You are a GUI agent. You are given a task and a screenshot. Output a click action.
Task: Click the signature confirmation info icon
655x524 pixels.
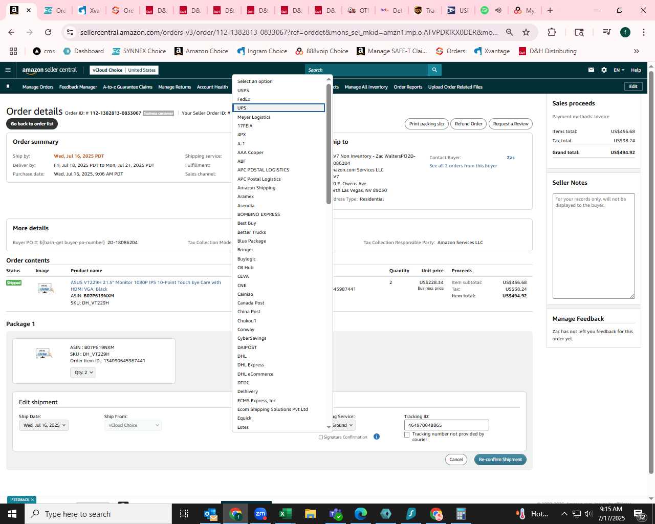(x=377, y=436)
